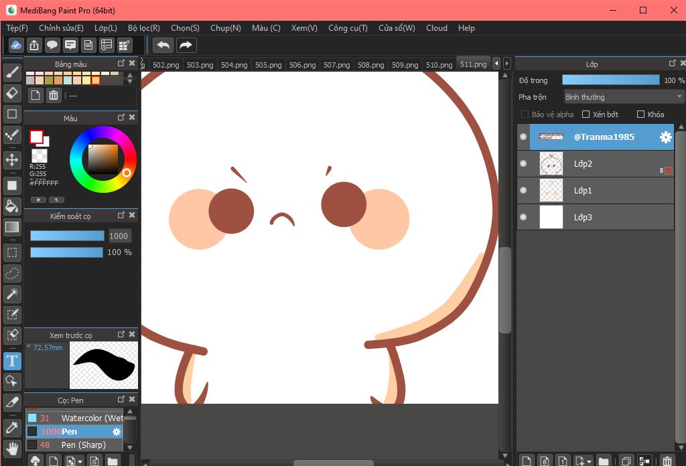Select the Eyedropper tool
The height and width of the screenshot is (466, 686).
click(12, 428)
